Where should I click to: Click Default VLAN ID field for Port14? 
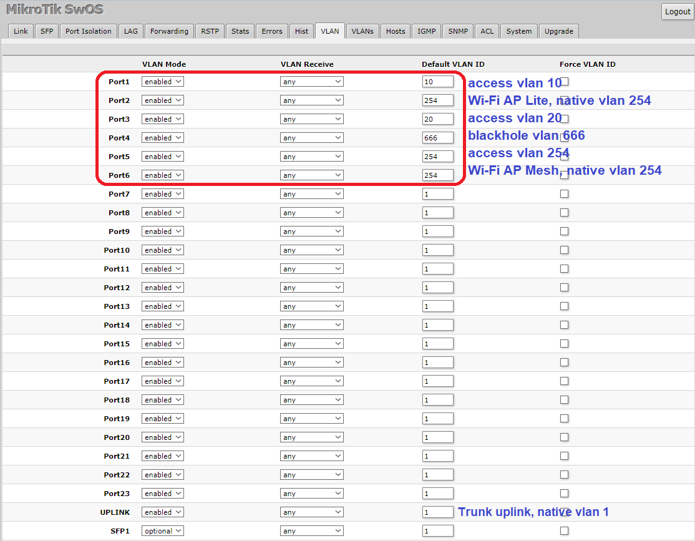coord(438,325)
